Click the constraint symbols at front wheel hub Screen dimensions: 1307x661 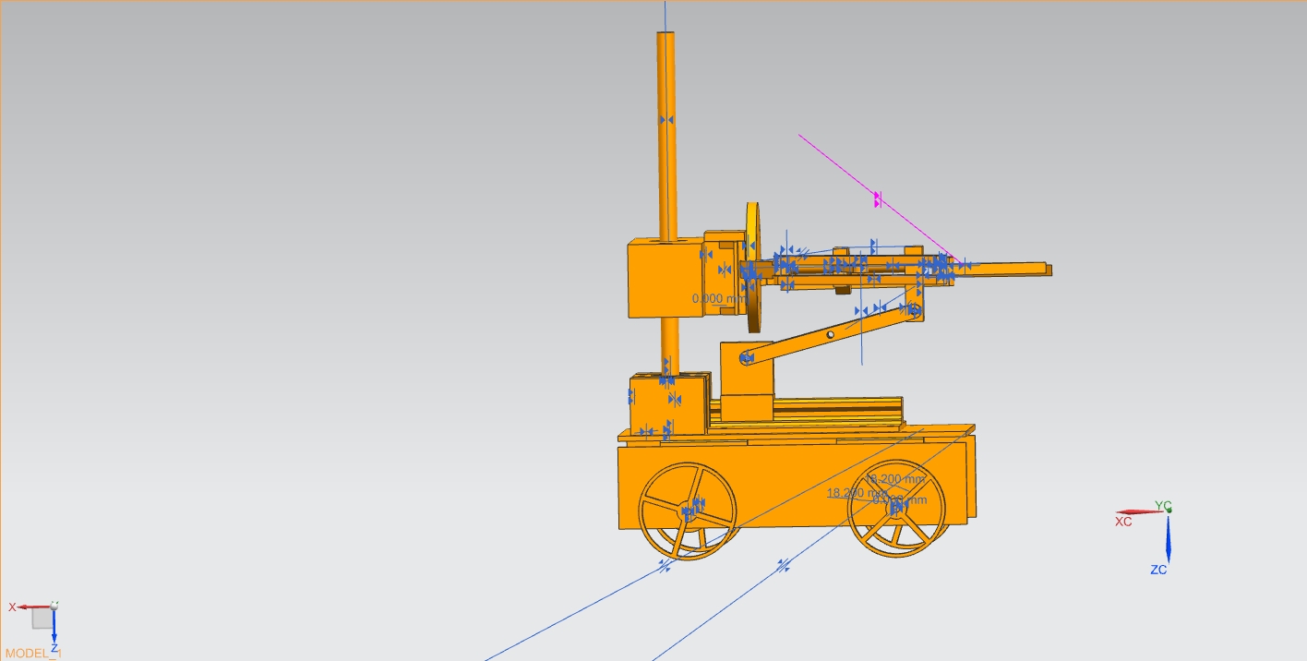[692, 508]
